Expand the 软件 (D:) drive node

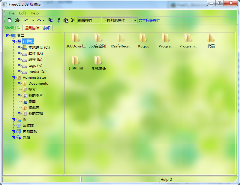pyautogui.click(x=19, y=53)
